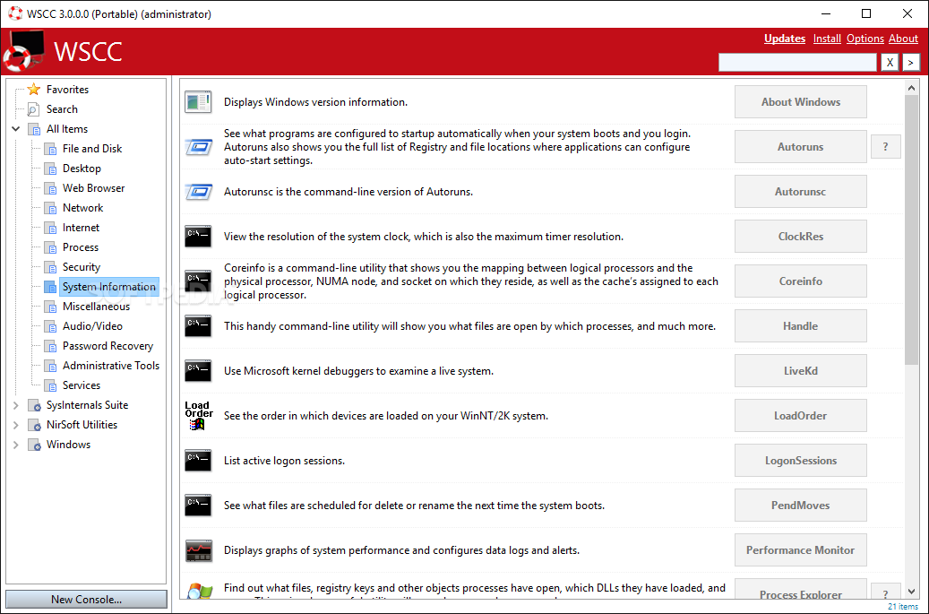
Task: Click the ClockRes console icon
Action: (198, 237)
